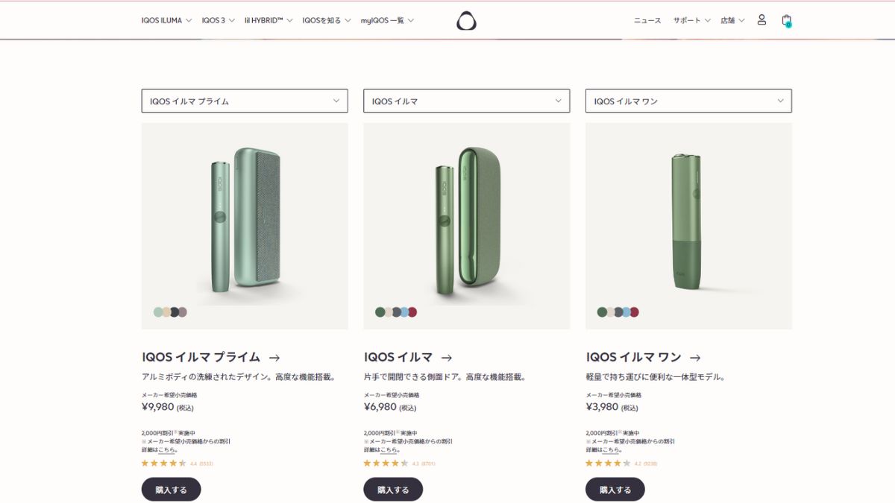Click 購入する button for IQOS イルマ ワン

(615, 490)
